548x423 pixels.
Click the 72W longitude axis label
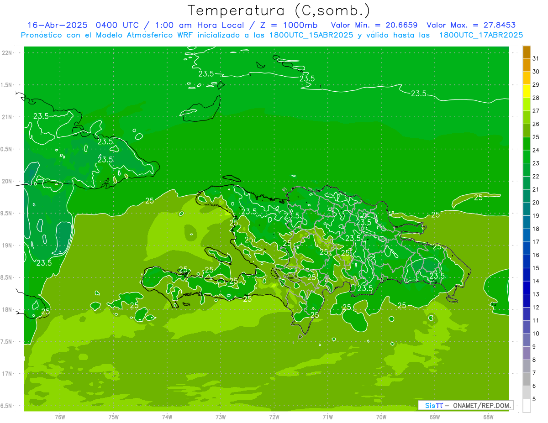(x=274, y=417)
